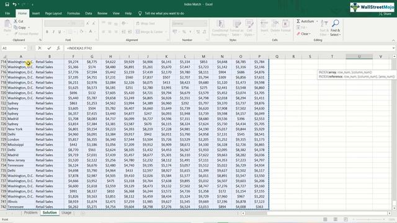This screenshot has width=397, height=223.
Task: Switch to Page Layout view icon in status bar
Action: [335, 219]
